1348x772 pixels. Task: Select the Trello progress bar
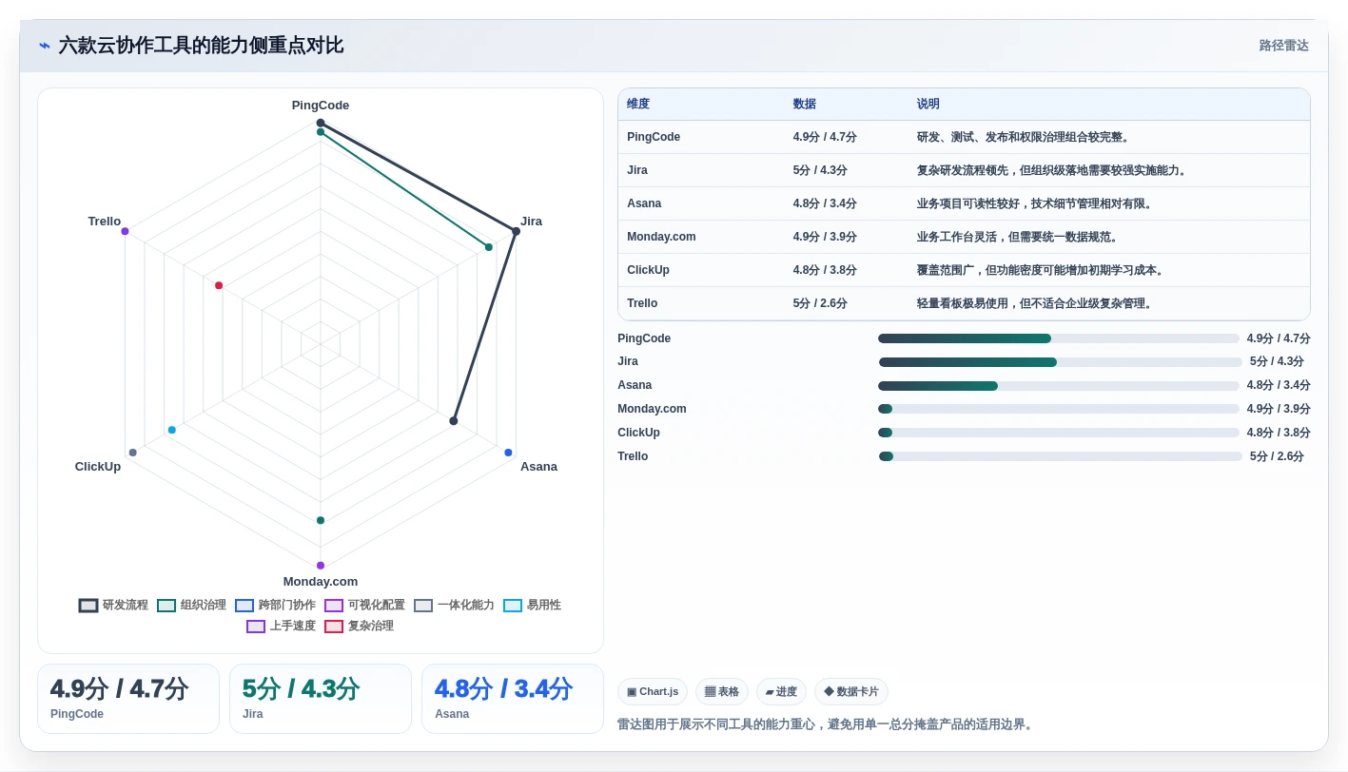[x=1059, y=456]
